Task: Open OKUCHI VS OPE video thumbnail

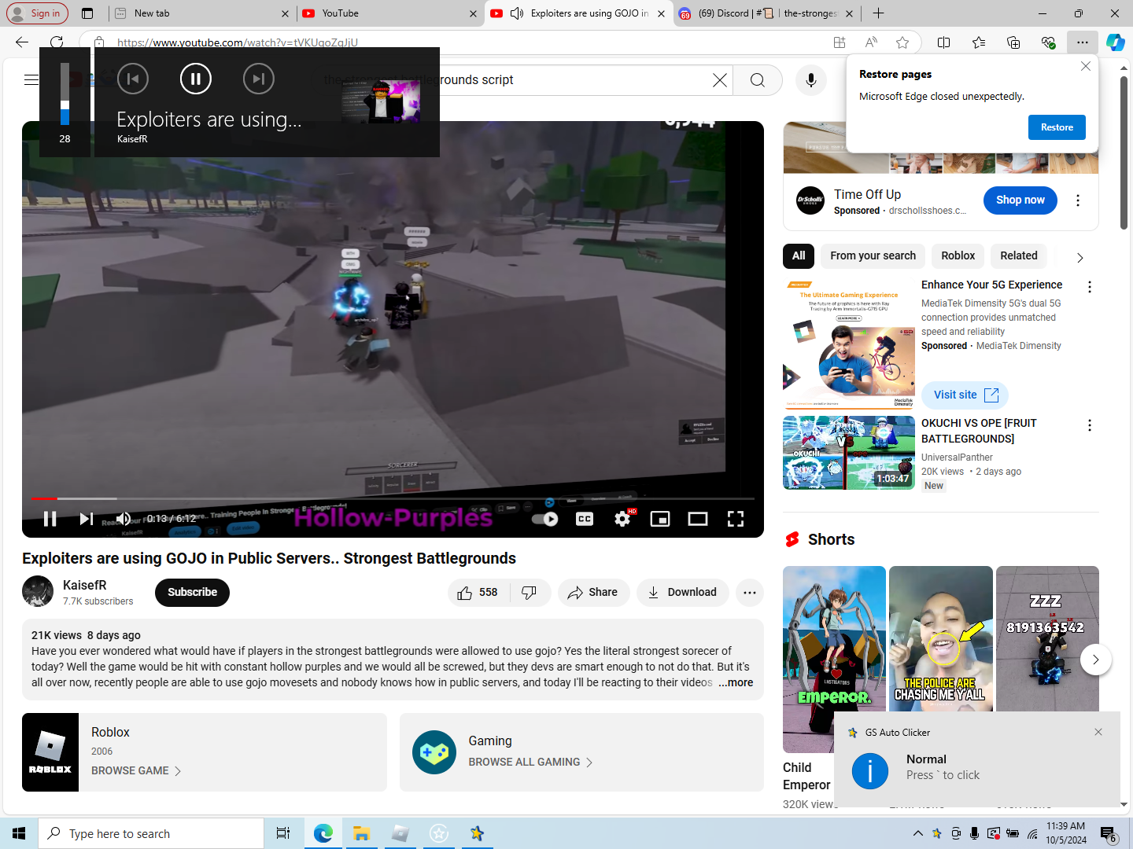Action: [849, 454]
